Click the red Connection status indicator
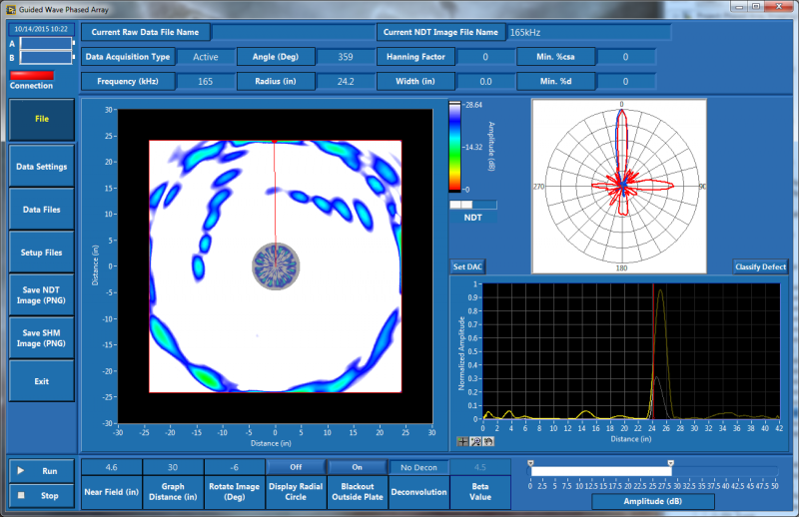Viewport: 799px width, 517px height. click(31, 75)
